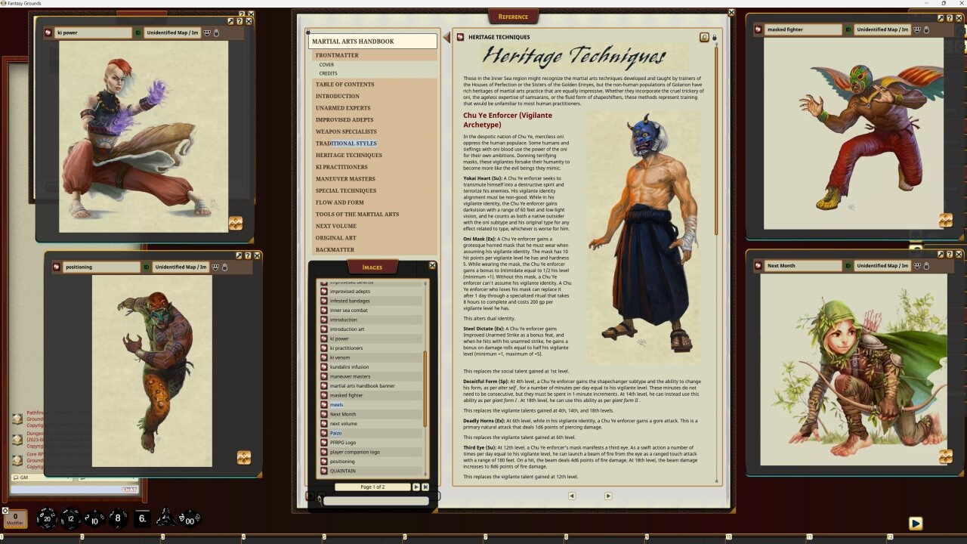Advance to page 2 in the Images window
This screenshot has height=544, width=967.
(416, 487)
